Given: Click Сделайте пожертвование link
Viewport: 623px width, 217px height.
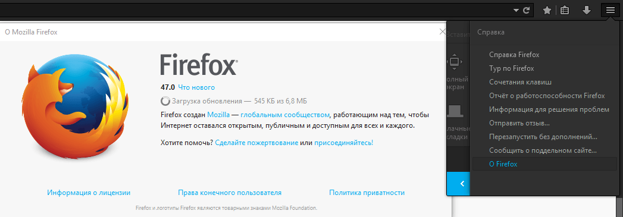Looking at the screenshot, I should 256,143.
